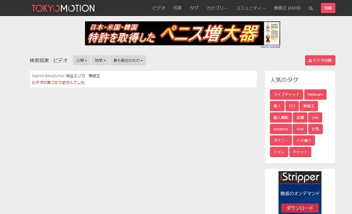
Task: Click the ダウンロード button in iStripper ad
Action: 300,208
